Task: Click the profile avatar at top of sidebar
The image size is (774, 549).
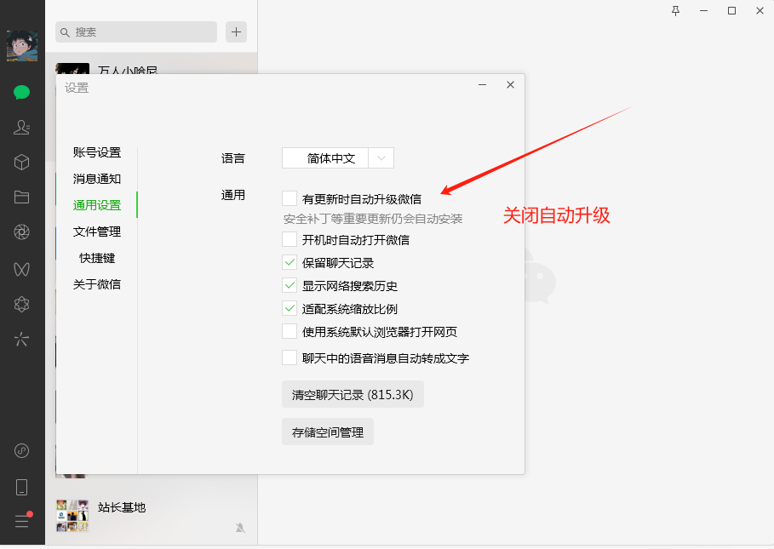Action: pyautogui.click(x=22, y=46)
